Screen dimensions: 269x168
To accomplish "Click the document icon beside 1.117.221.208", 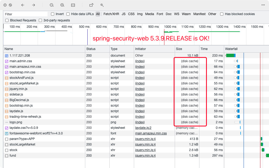I will click(6, 56).
